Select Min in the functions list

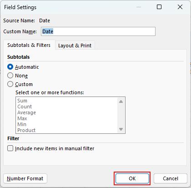(x=22, y=124)
